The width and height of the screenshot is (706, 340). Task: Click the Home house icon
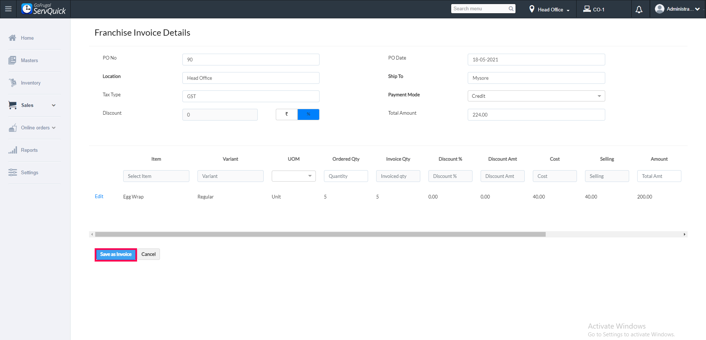(x=13, y=38)
